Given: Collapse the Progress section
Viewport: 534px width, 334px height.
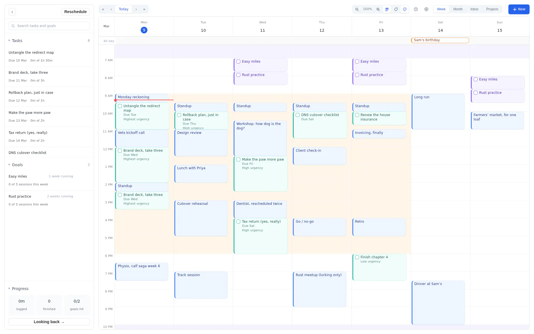Looking at the screenshot, I should (x=9, y=289).
